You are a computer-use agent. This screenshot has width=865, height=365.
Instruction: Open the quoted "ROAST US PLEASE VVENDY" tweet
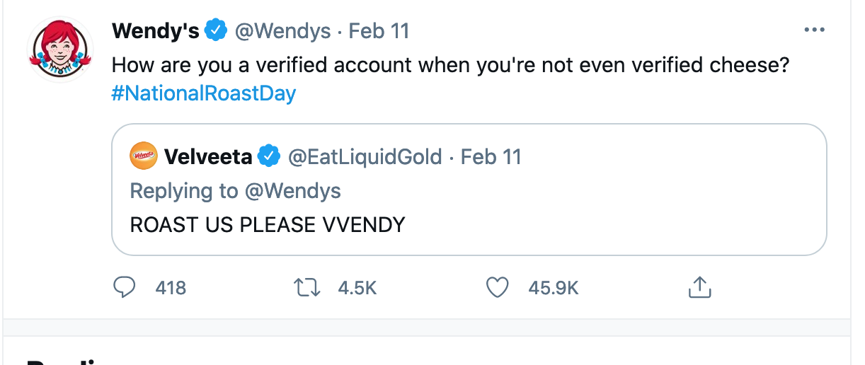pos(268,225)
